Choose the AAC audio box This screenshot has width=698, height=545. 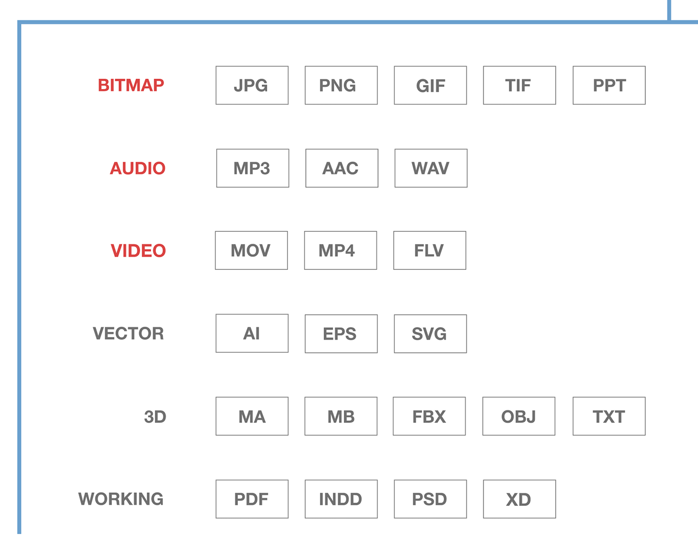342,168
